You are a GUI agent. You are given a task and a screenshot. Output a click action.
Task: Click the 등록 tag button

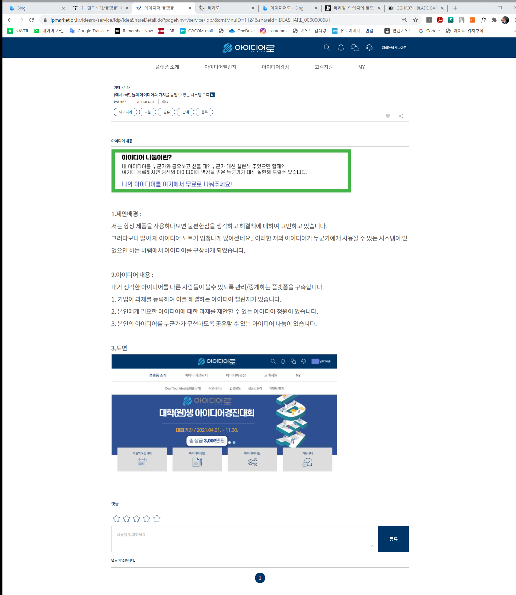205,112
